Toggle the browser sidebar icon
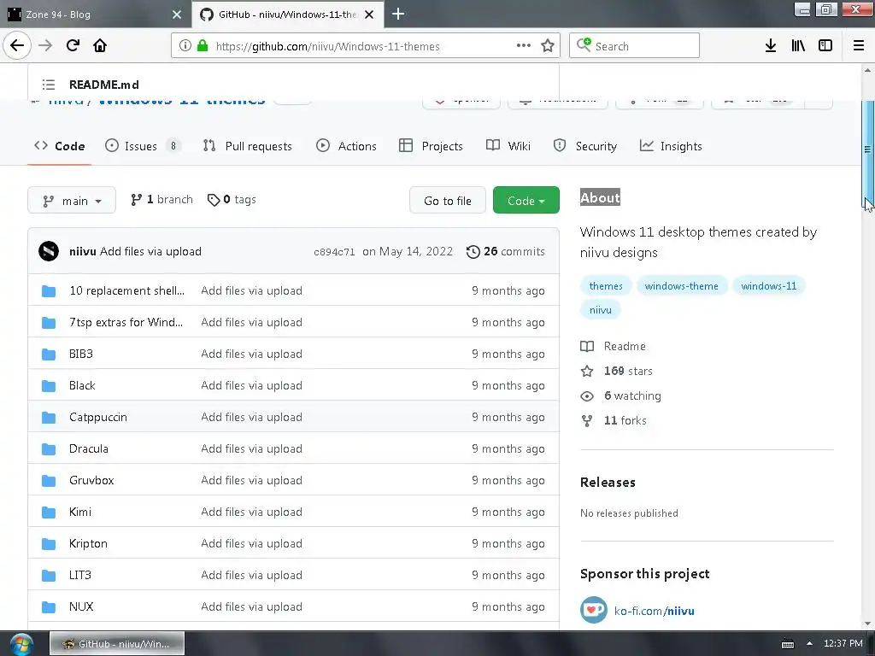 (x=825, y=46)
